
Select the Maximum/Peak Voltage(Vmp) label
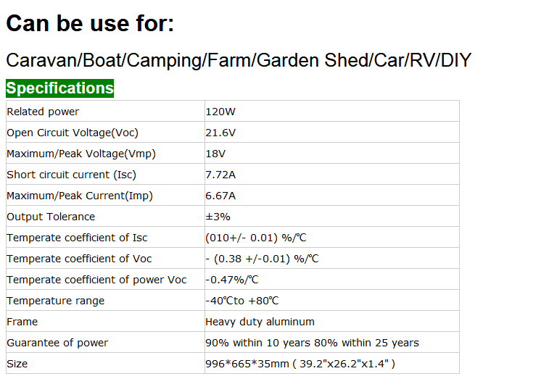[81, 154]
